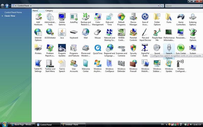Expand the address bar history dropdown
This screenshot has width=203, height=127.
tap(158, 6)
